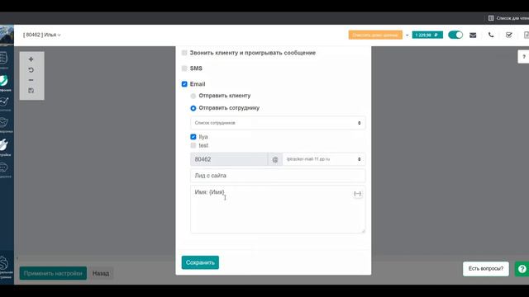Click the @ symbol beside the 80462 field
The height and width of the screenshot is (297, 529).
click(275, 159)
